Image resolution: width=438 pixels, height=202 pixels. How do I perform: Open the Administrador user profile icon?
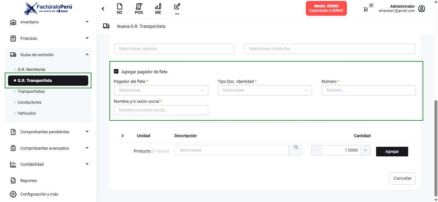(x=422, y=9)
